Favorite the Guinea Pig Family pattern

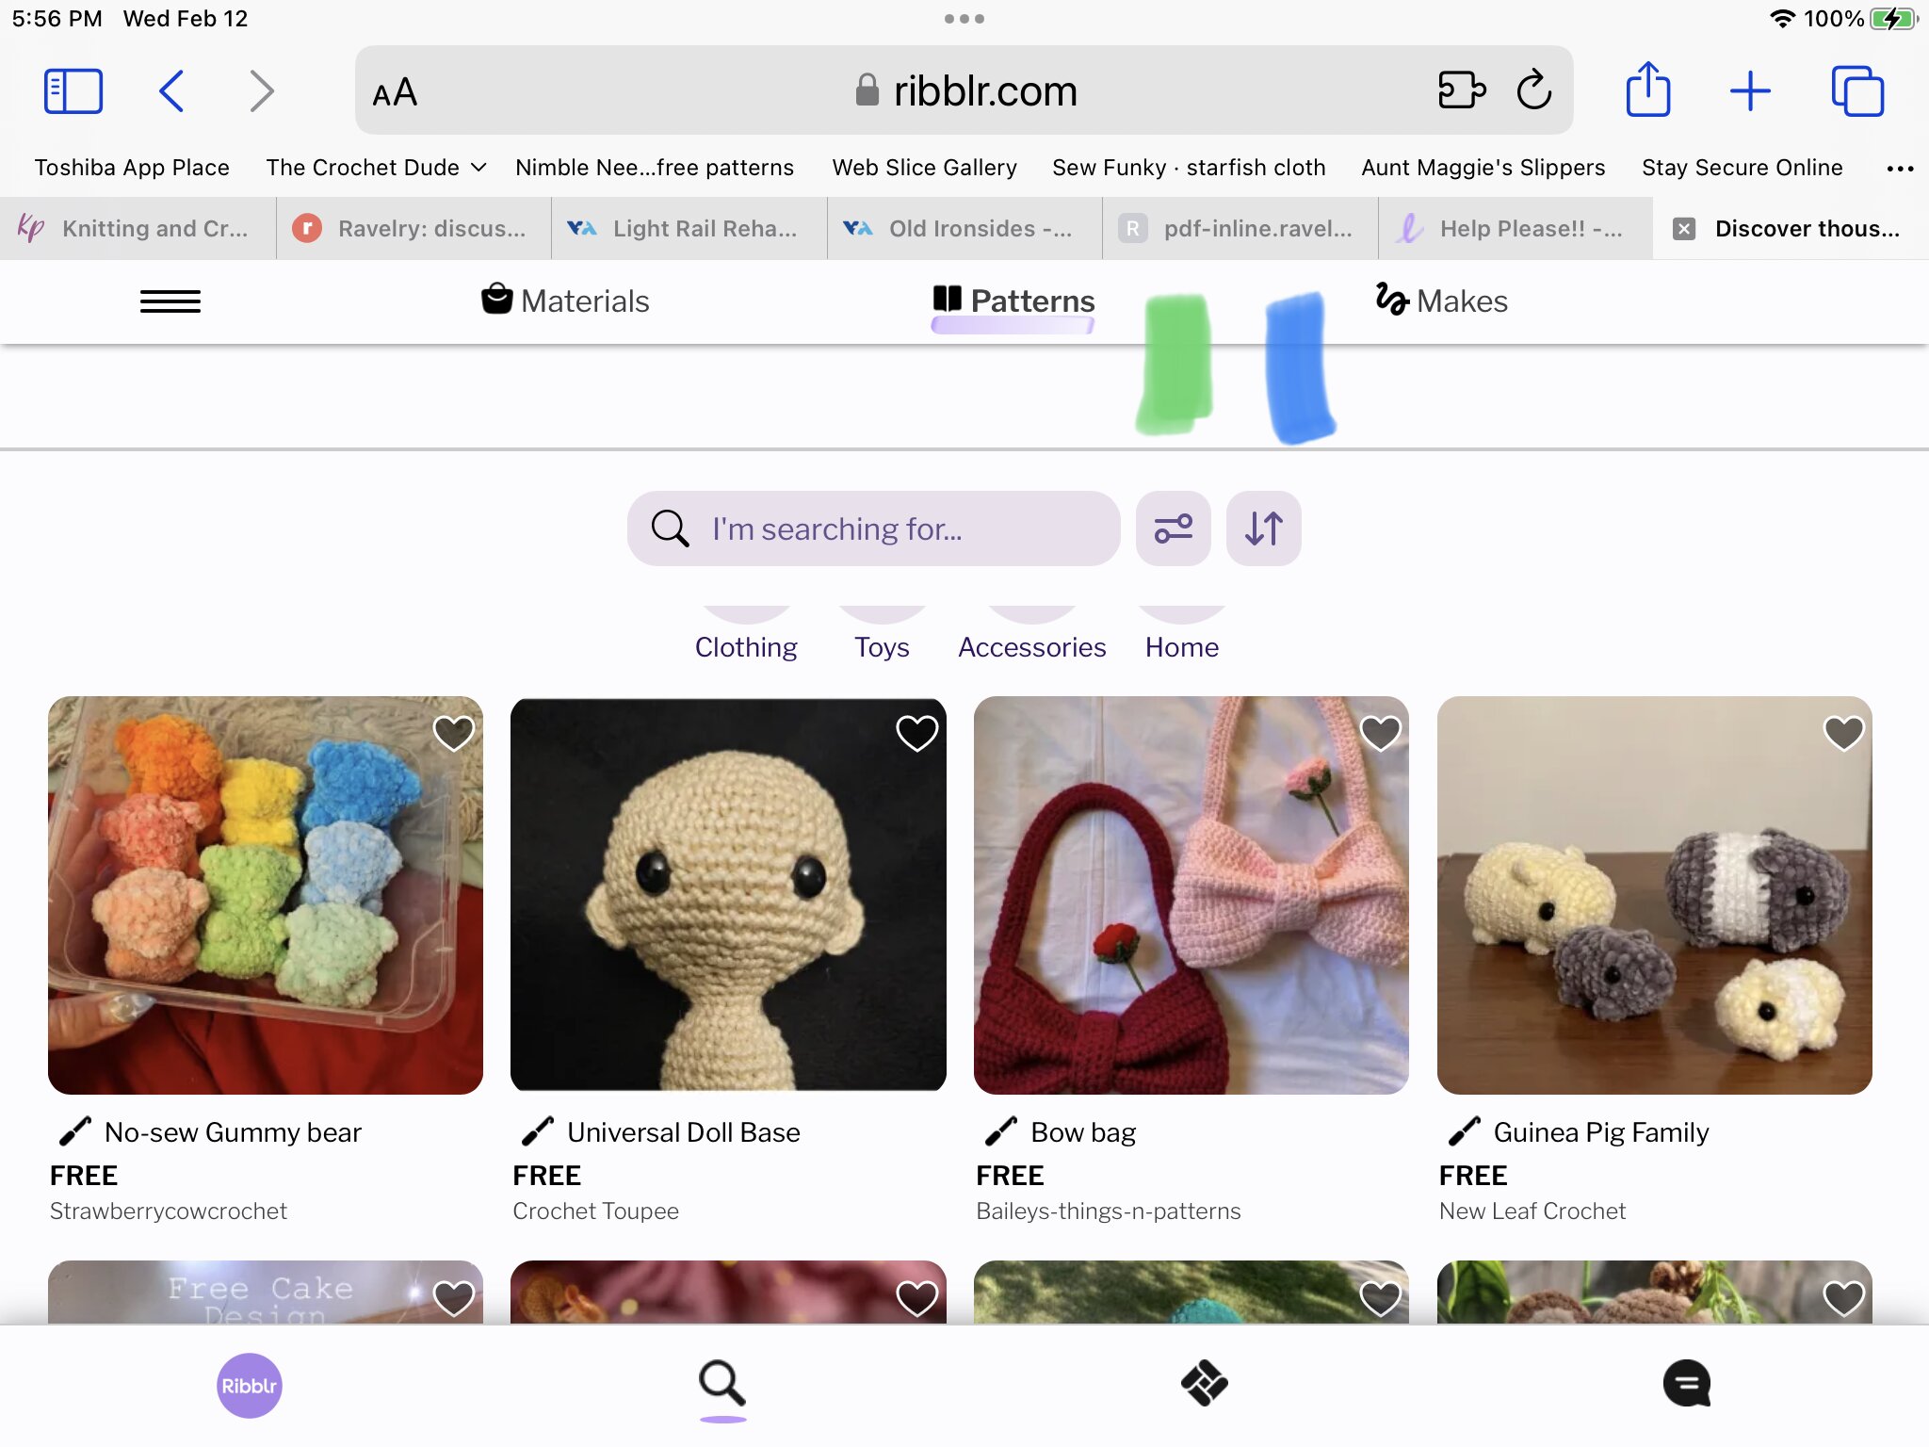tap(1843, 732)
